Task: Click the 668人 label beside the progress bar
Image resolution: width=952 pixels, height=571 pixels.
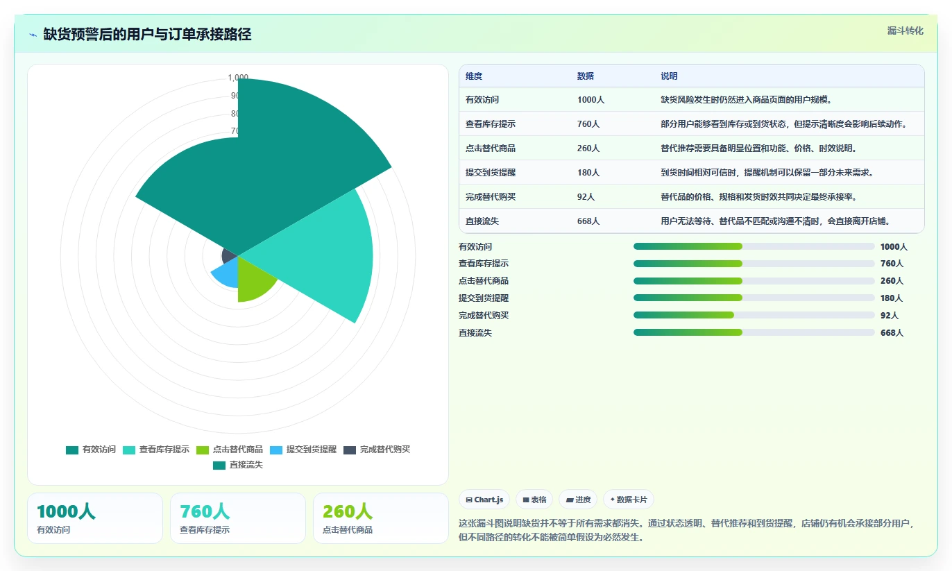Action: [x=892, y=332]
